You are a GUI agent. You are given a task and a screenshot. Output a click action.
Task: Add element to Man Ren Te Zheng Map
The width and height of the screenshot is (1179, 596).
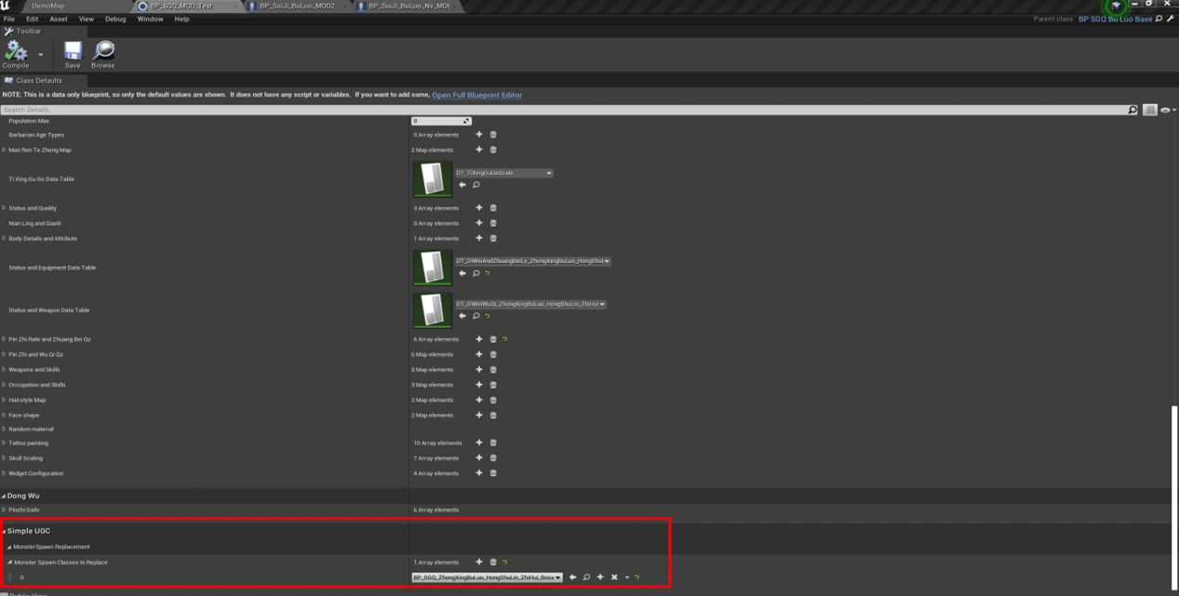pyautogui.click(x=479, y=150)
